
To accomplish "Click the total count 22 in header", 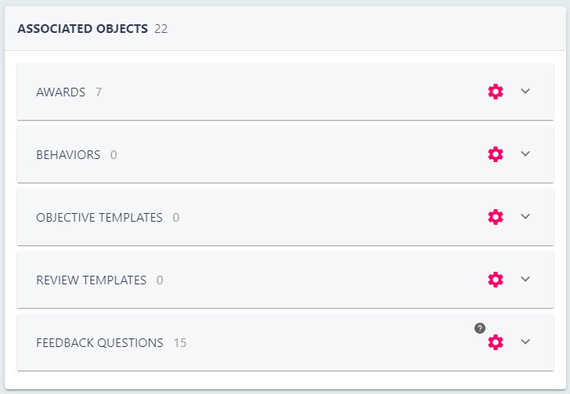I will click(161, 29).
